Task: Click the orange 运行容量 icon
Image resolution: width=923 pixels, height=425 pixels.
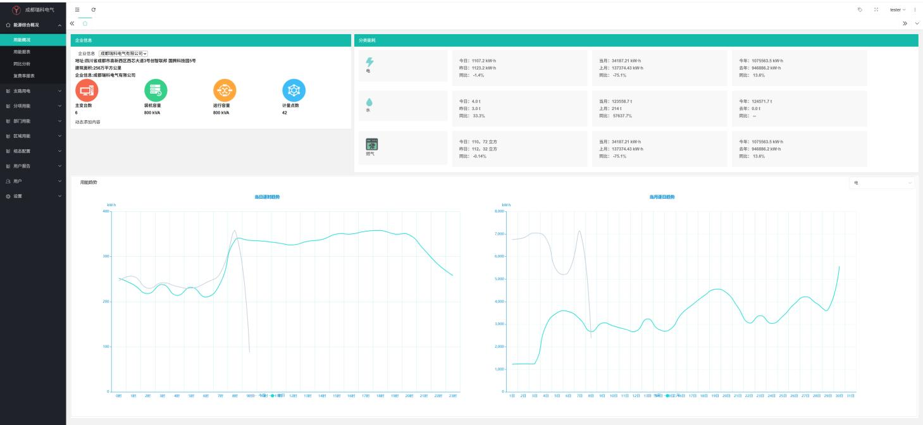Action: pos(225,90)
